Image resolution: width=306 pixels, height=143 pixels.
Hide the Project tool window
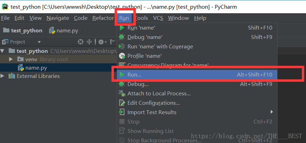(113, 42)
